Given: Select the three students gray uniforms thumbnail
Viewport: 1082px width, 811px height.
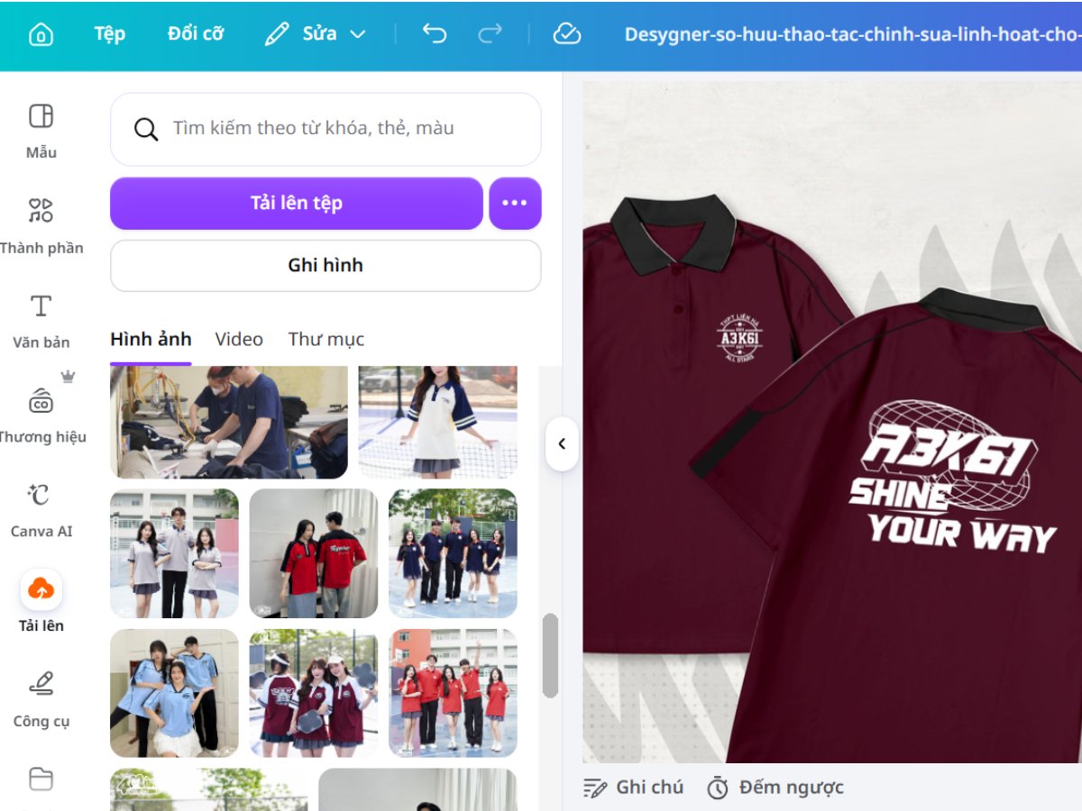Looking at the screenshot, I should [174, 553].
